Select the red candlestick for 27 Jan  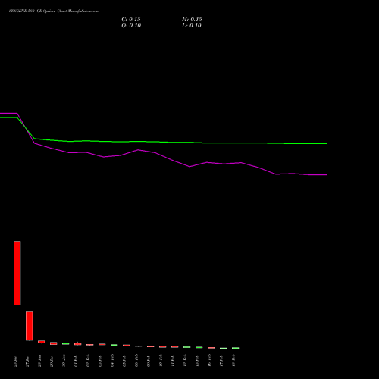pos(30,326)
